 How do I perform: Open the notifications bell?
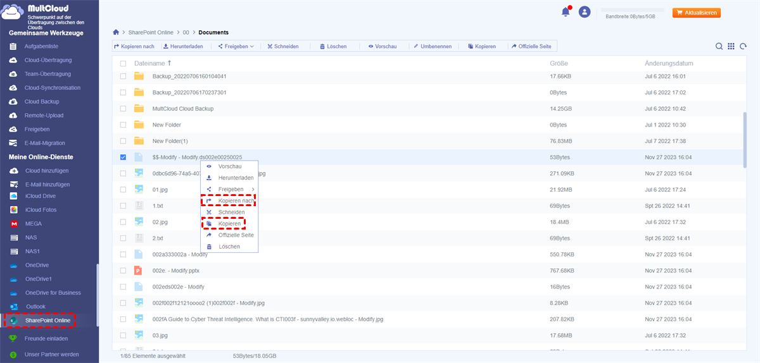click(566, 12)
